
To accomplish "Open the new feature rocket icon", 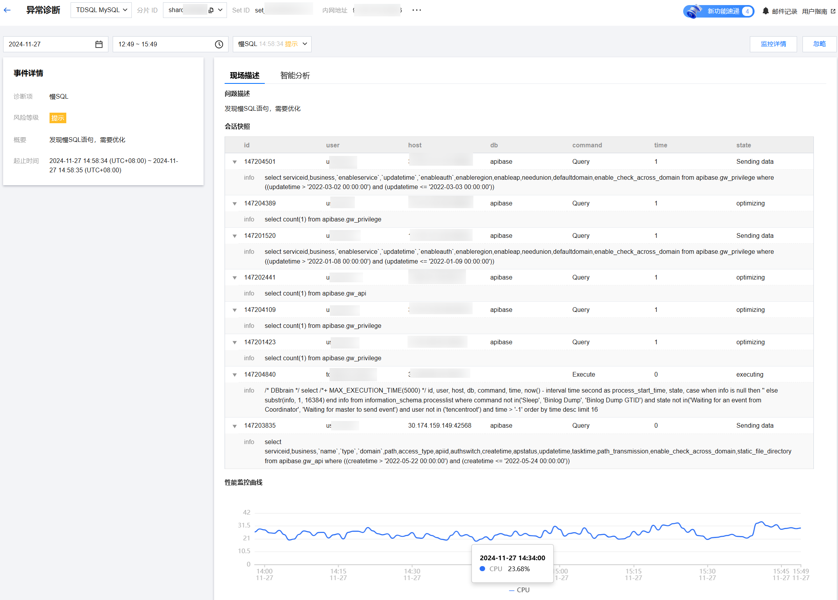I will coord(694,11).
